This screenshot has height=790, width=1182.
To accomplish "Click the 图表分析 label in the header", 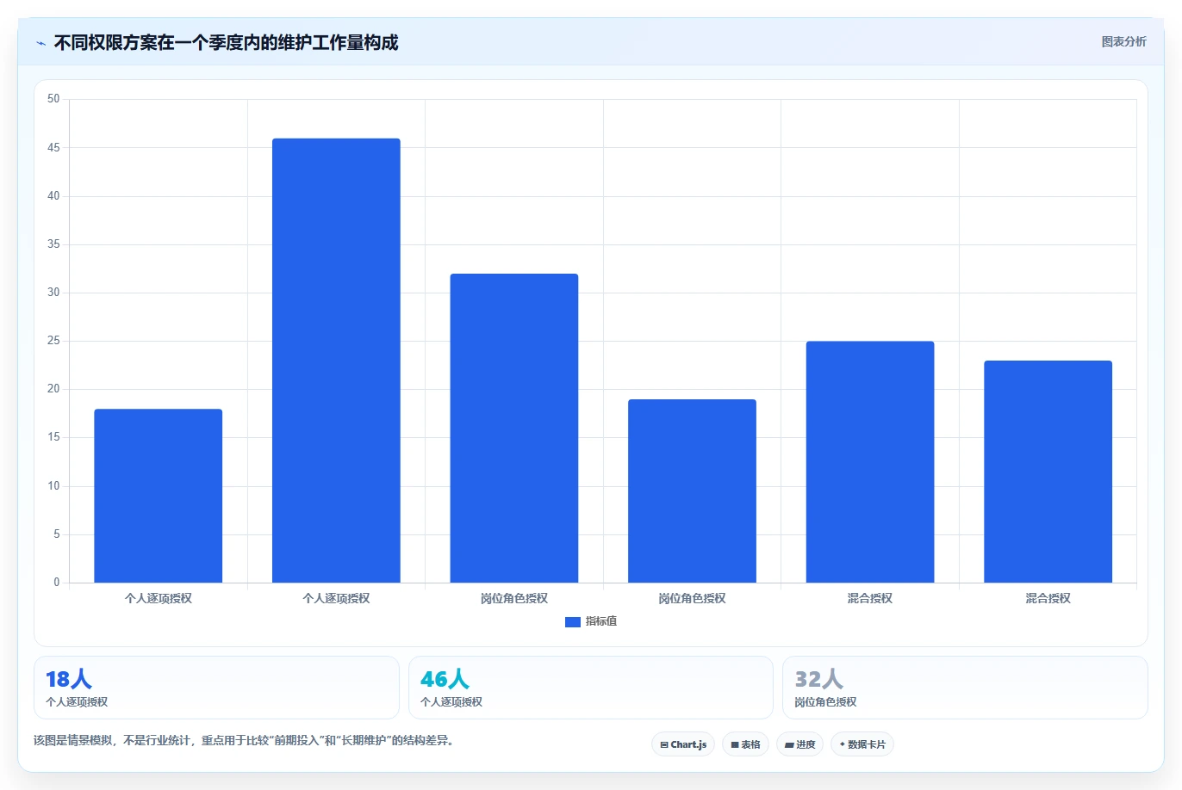I will pos(1123,41).
